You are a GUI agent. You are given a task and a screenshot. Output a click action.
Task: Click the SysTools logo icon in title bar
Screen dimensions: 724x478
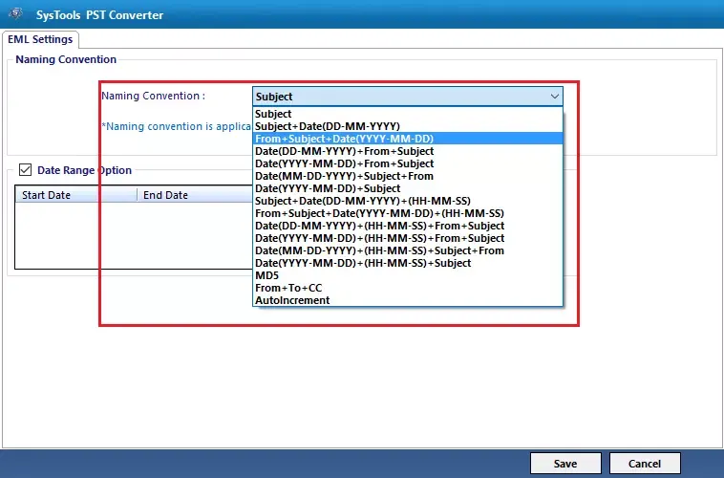tap(14, 14)
